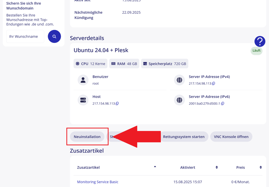Click the globe icon beside IPv6 address
This screenshot has height=187, width=269.
point(179,100)
